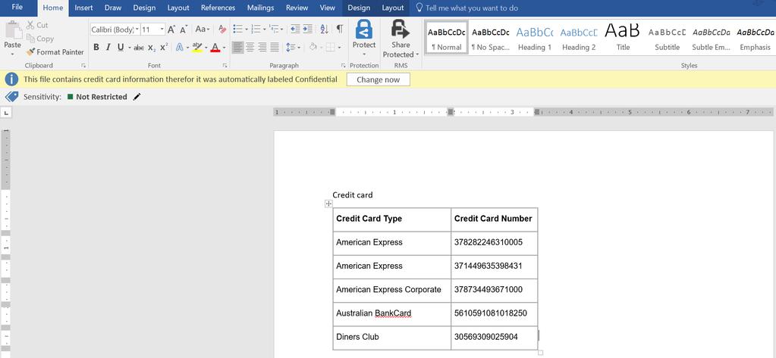Image resolution: width=776 pixels, height=358 pixels.
Task: Toggle bold formatting
Action: (96, 48)
